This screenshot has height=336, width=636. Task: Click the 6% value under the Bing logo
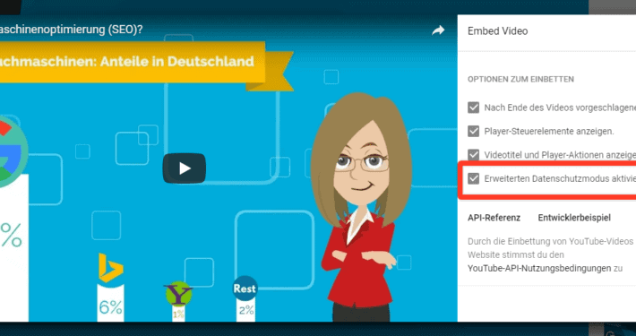click(110, 307)
